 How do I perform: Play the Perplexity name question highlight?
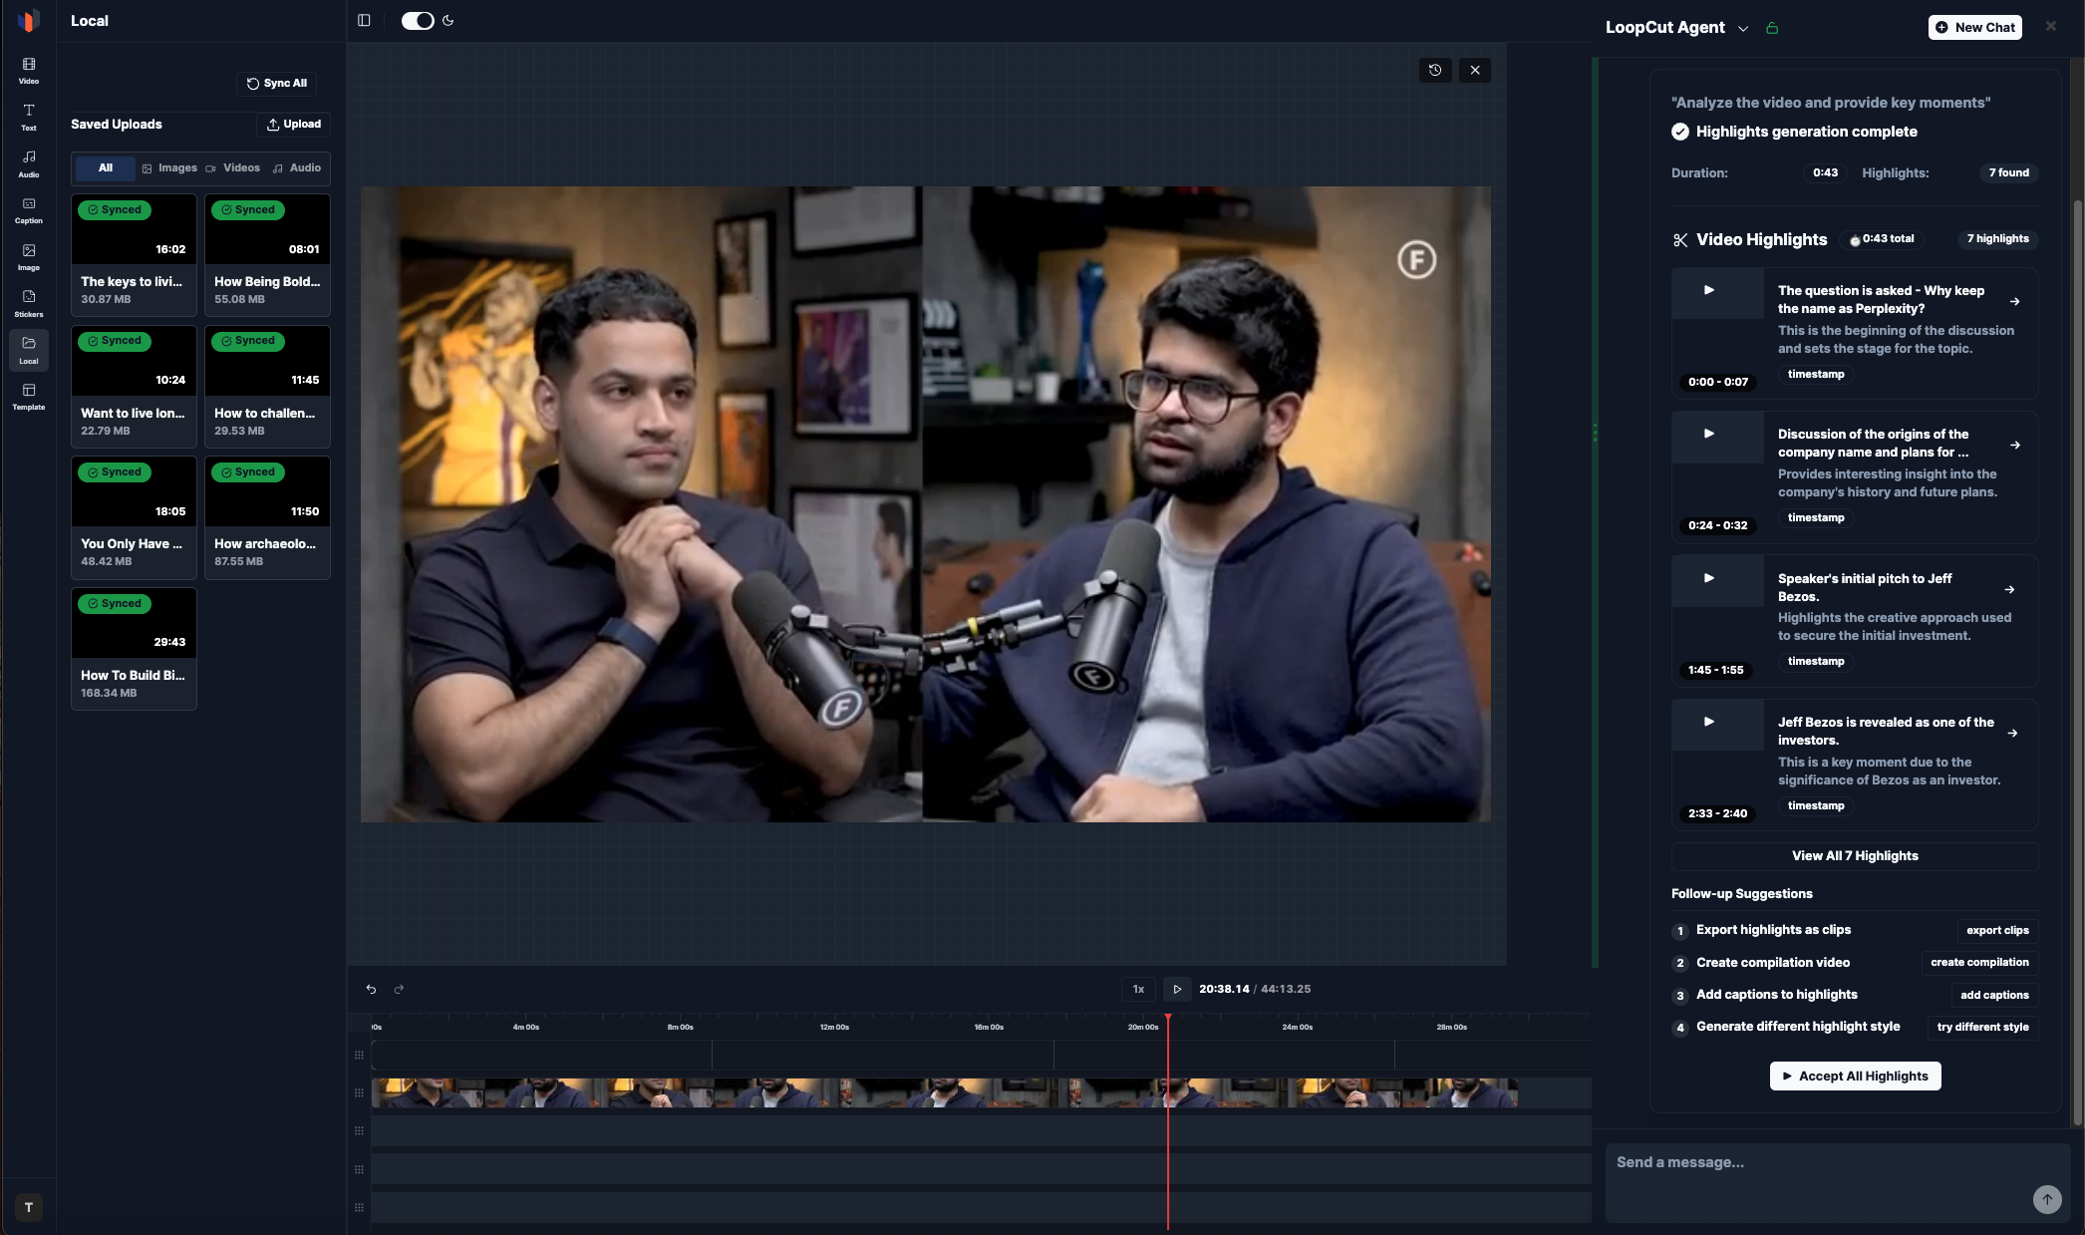(1709, 290)
